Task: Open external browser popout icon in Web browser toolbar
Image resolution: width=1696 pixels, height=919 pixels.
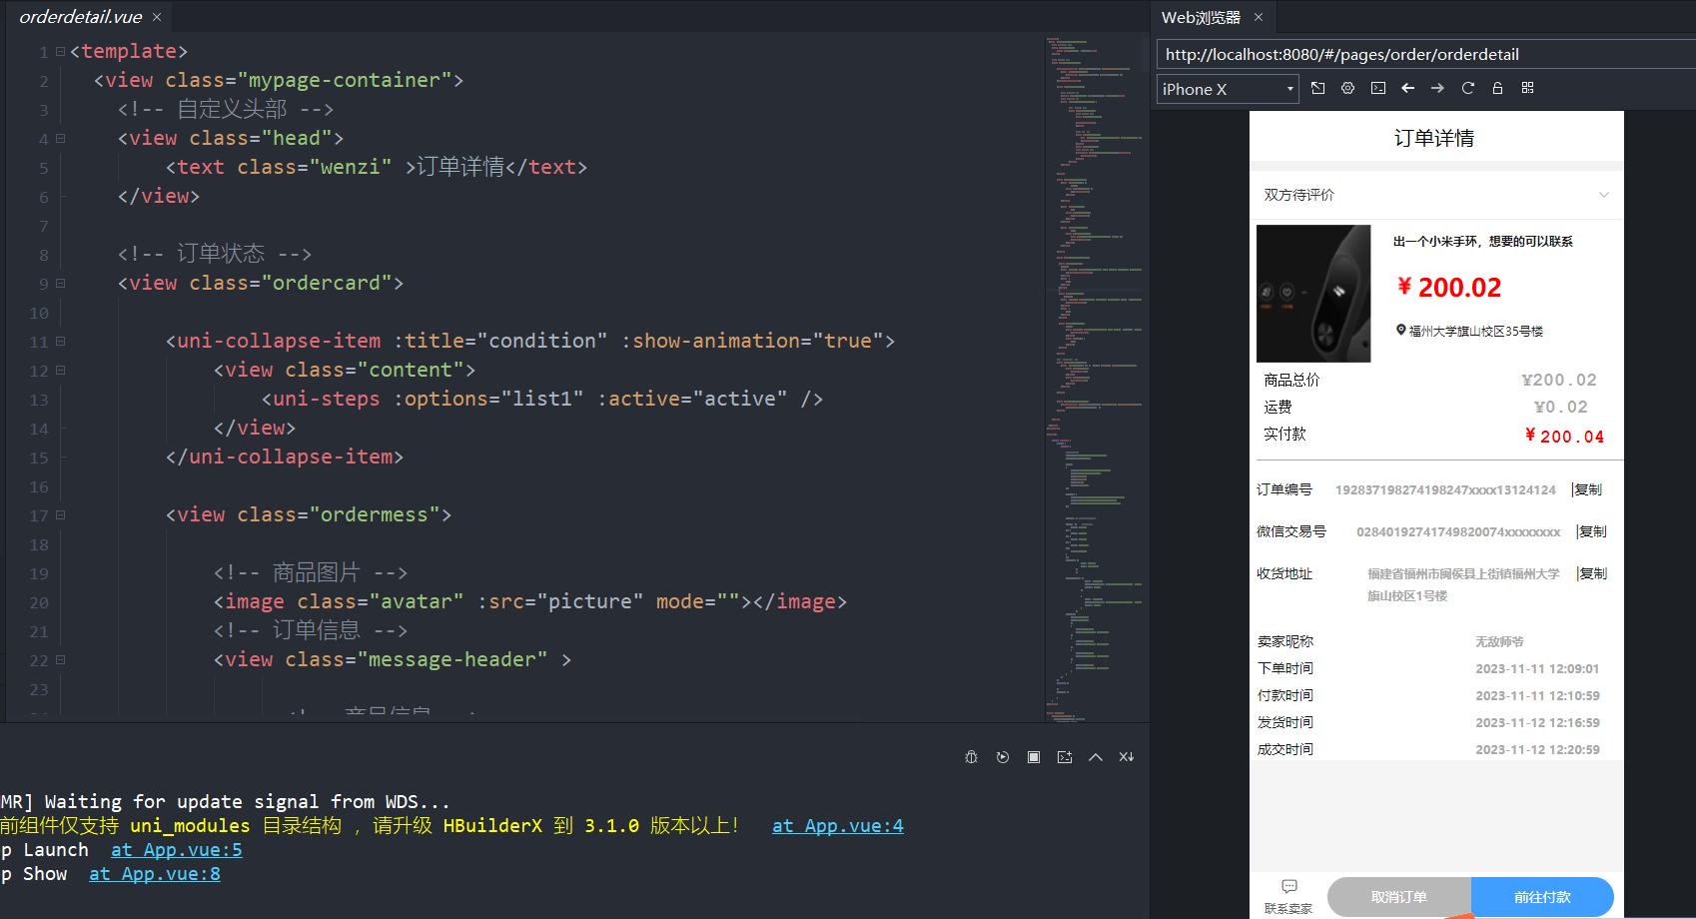Action: 1318,88
